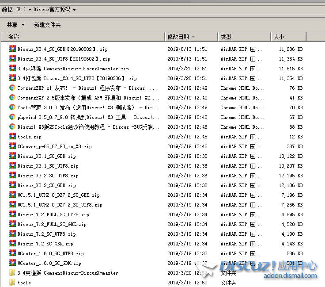Viewport: 325px width, 287px height.
Task: Click file name Discuz_7.2_FULL_SC_GBK.zip
Action: 52,224
